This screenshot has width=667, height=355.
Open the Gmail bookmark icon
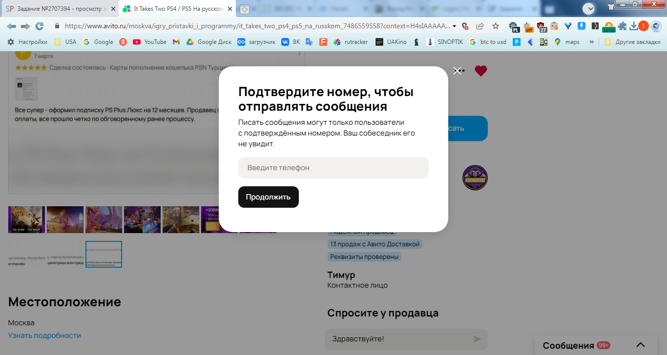pyautogui.click(x=176, y=42)
